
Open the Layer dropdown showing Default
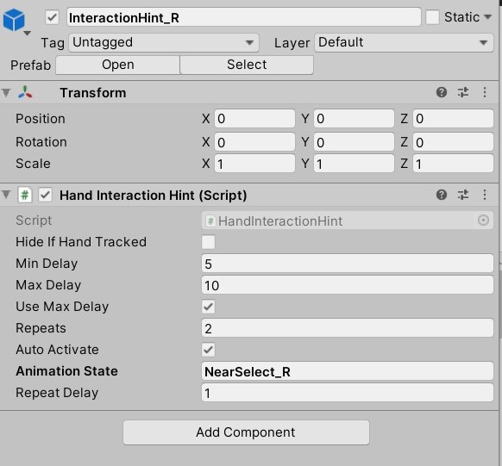[x=404, y=42]
